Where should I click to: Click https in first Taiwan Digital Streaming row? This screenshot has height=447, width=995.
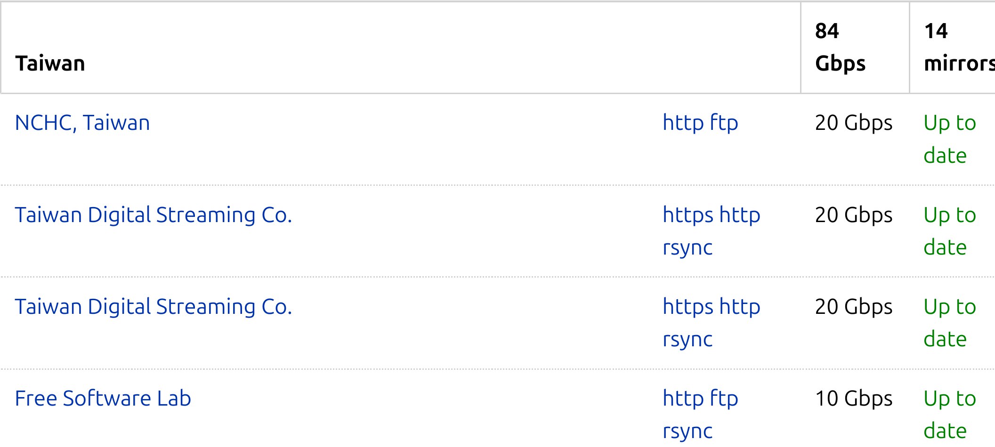(x=688, y=215)
